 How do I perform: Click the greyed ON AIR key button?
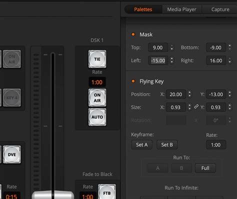point(12,59)
